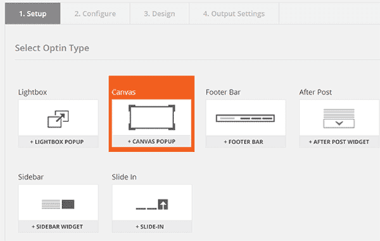Select the After Post widget icon

pyautogui.click(x=339, y=118)
